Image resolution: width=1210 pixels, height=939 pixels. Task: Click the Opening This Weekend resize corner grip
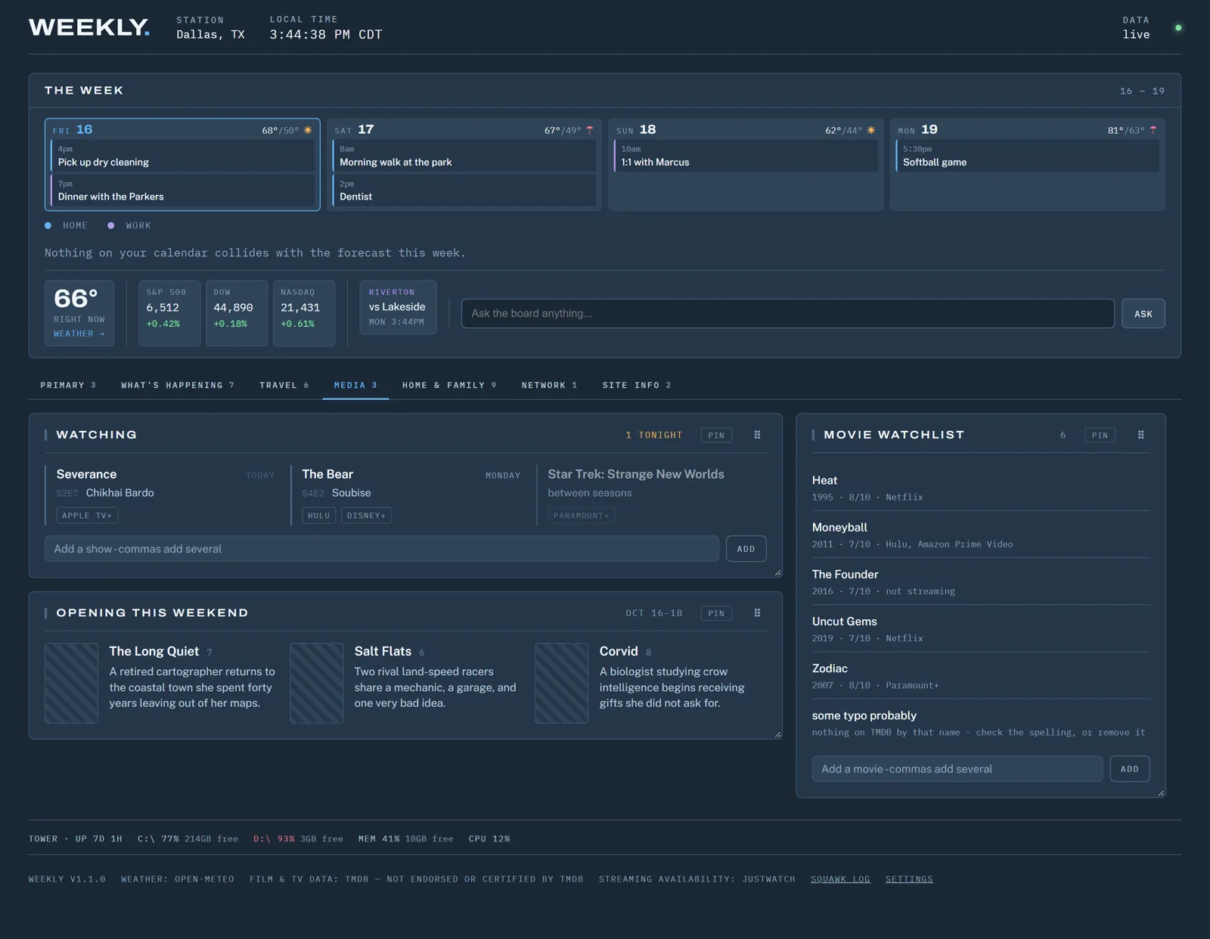(777, 734)
